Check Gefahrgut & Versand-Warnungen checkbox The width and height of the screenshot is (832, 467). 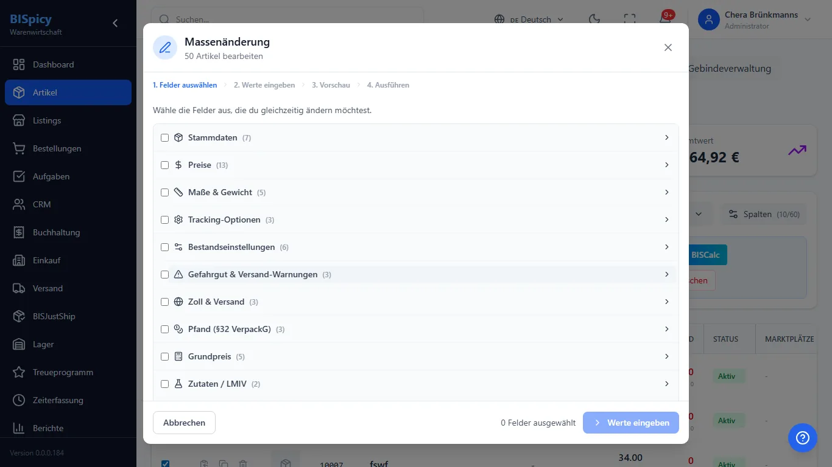coord(164,275)
